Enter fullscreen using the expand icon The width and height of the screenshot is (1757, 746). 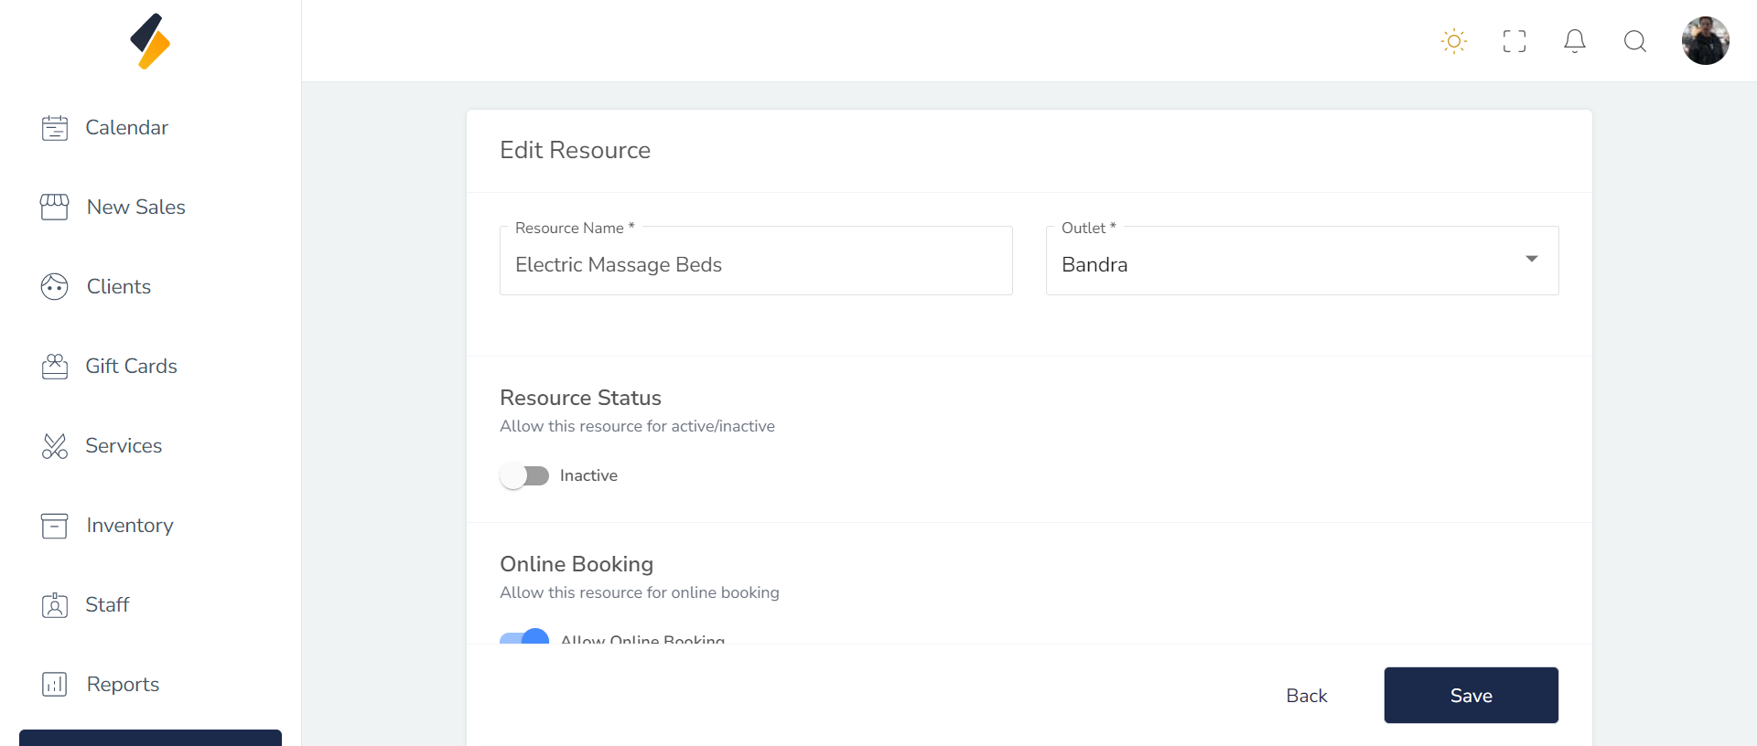[x=1514, y=41]
